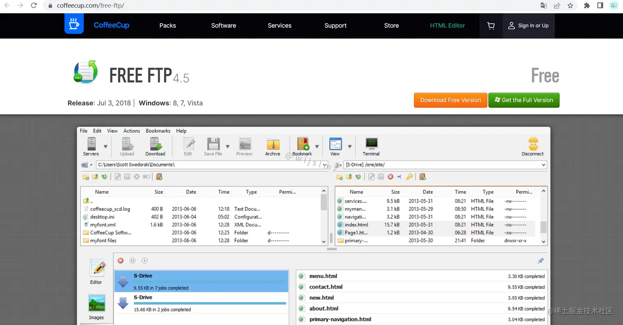Image resolution: width=623 pixels, height=325 pixels.
Task: Resume the transfer queue with play button
Action: pos(145,260)
